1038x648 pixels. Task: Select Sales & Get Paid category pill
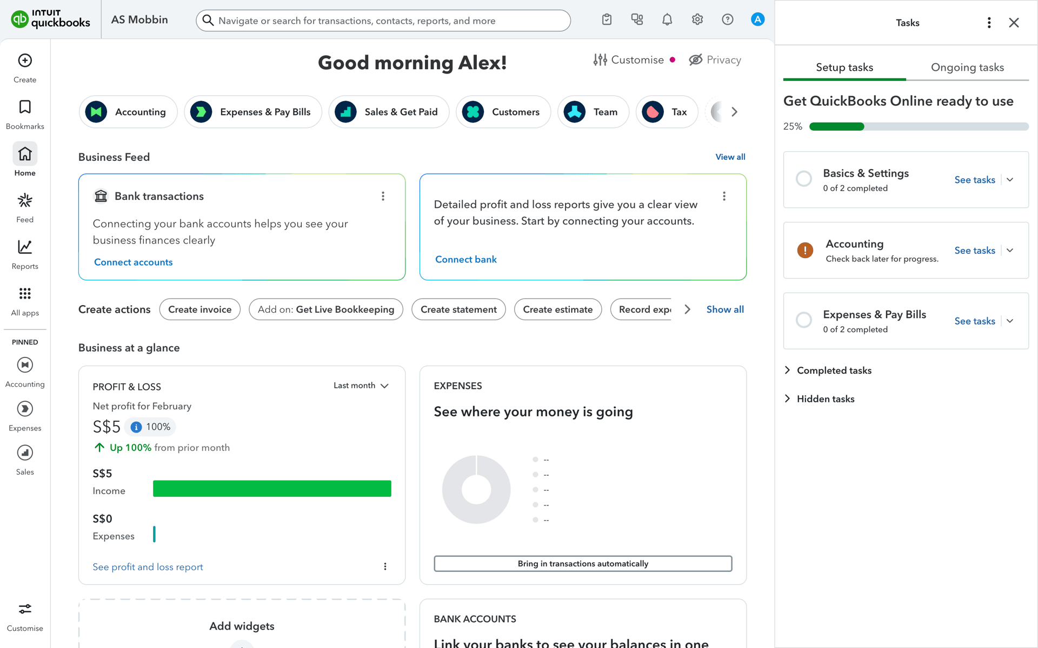click(x=389, y=112)
